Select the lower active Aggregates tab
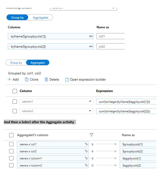The image size is (162, 178). [x=38, y=63]
